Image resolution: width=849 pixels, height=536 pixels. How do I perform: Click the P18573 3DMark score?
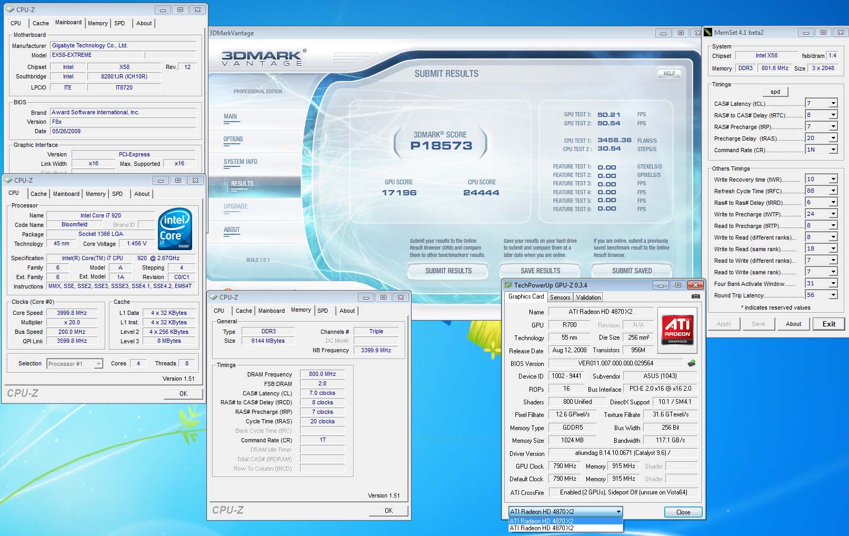pos(441,146)
